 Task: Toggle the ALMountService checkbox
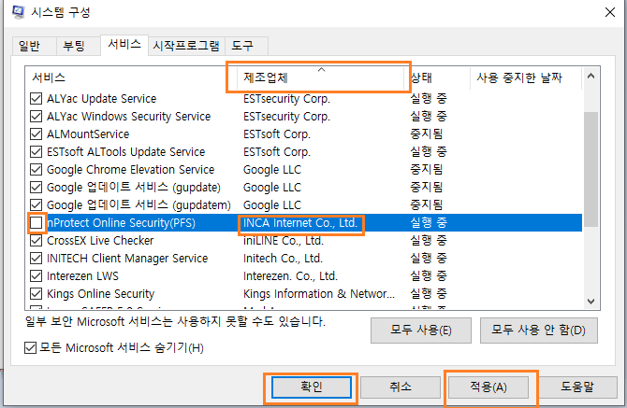(36, 134)
